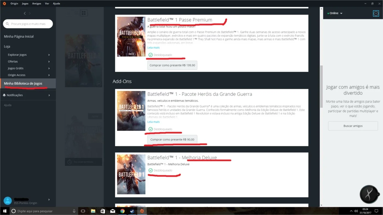Click the Desbloqueado check icon under Heróis da Grande Guerra
Screen dimensions: 383x215
(150, 129)
